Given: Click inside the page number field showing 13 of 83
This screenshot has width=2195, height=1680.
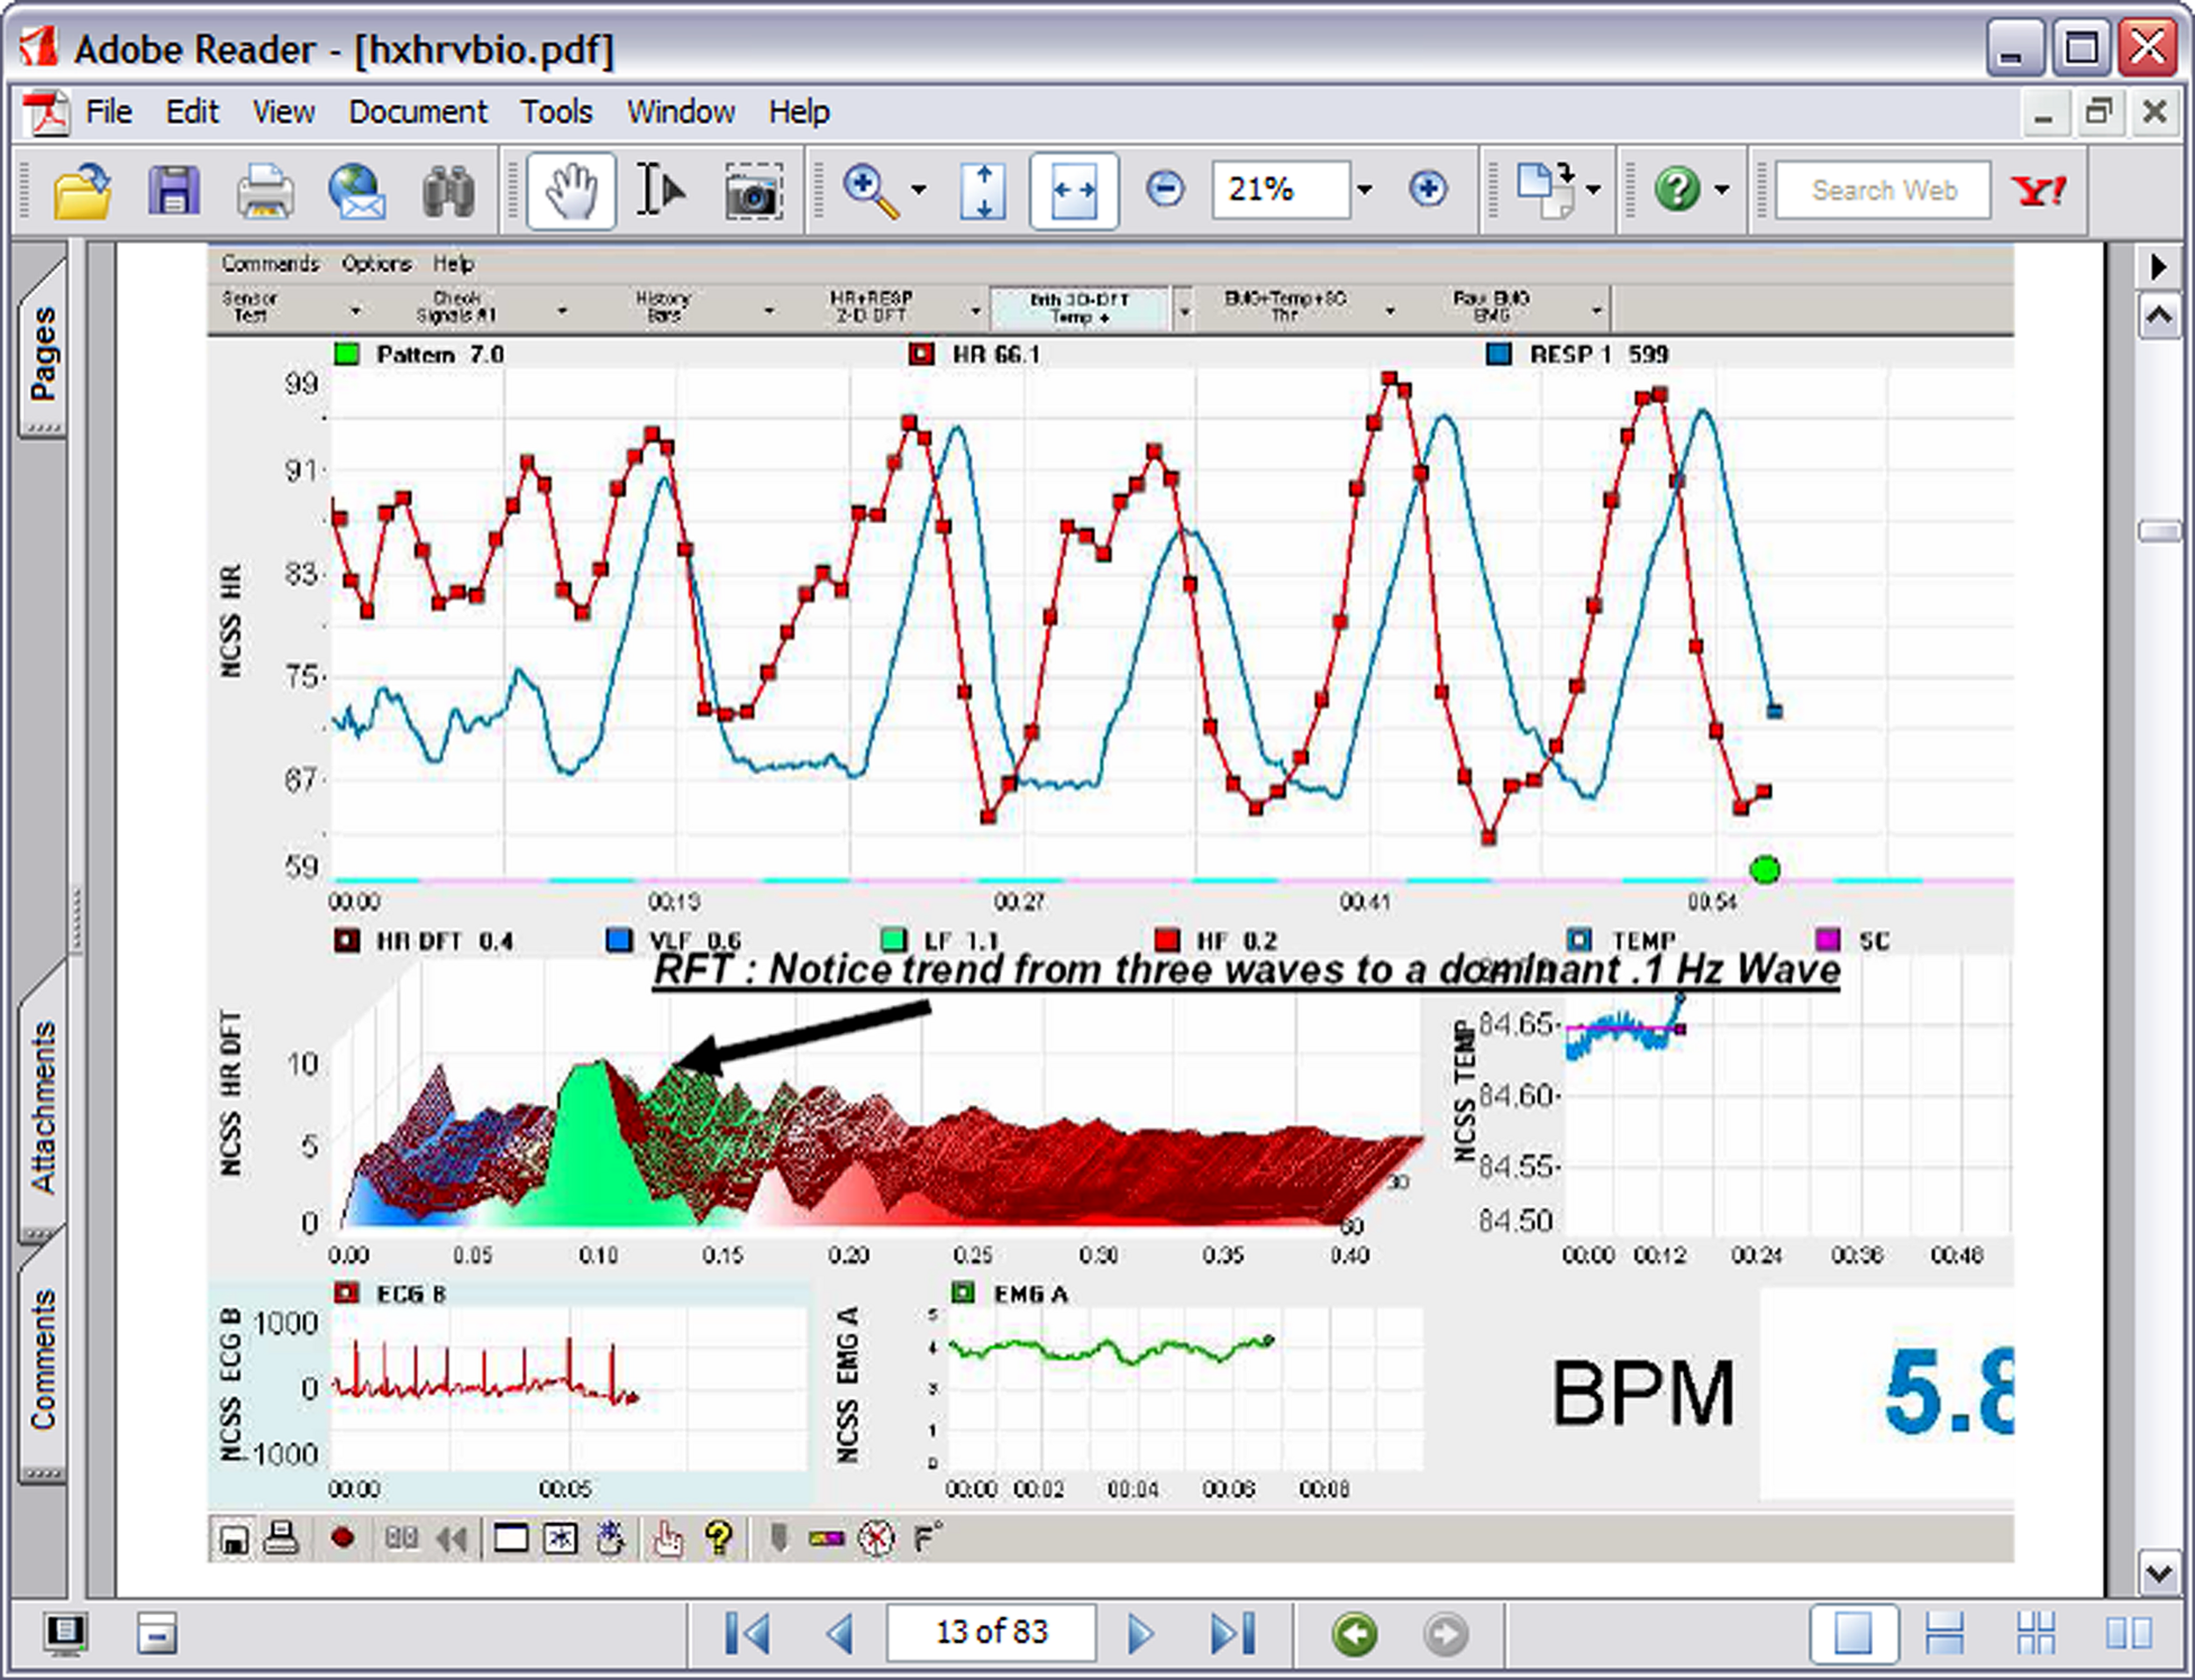Looking at the screenshot, I should (x=990, y=1631).
